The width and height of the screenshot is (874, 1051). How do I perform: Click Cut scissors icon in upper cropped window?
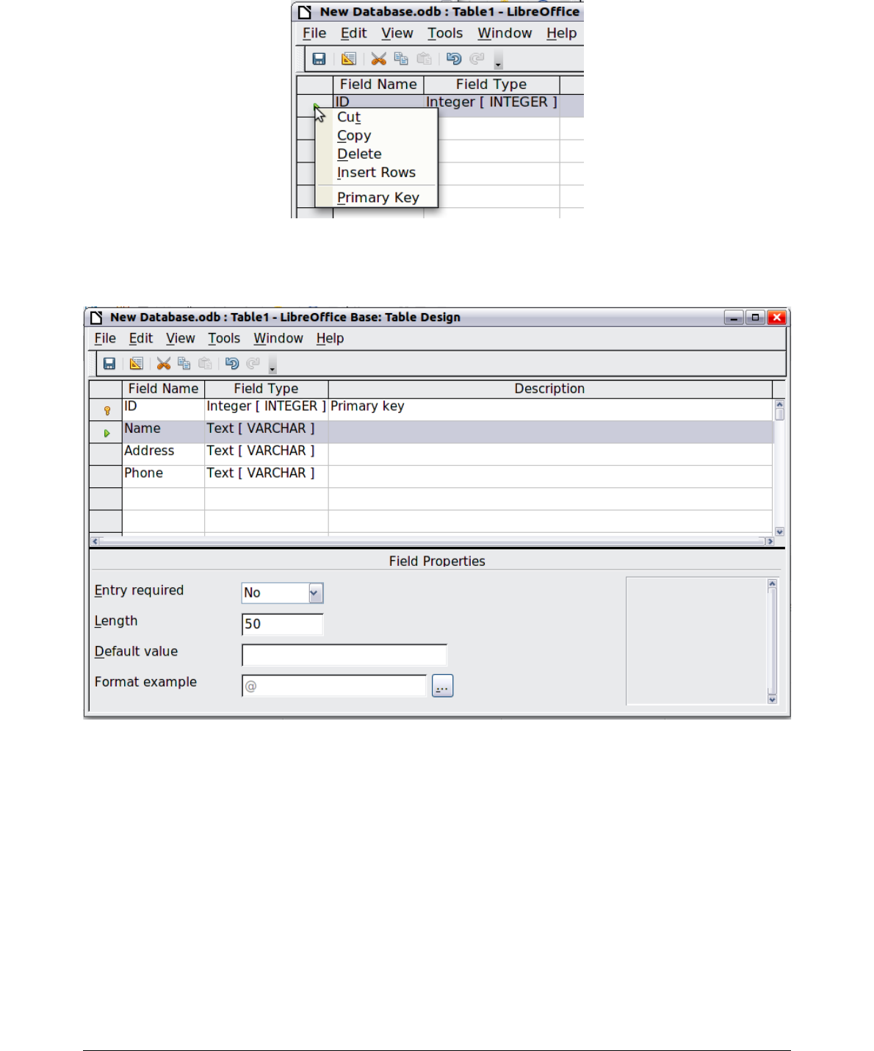tap(379, 59)
